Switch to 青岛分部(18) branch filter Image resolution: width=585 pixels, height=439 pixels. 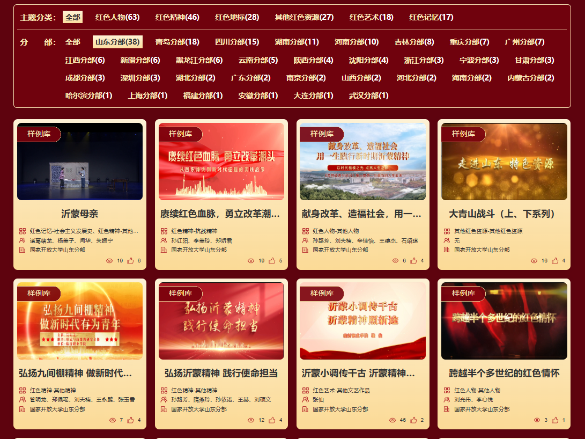(x=177, y=42)
